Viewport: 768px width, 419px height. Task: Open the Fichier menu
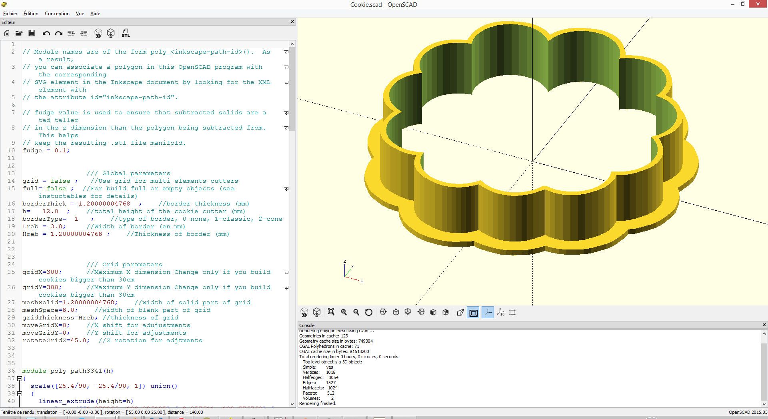(x=10, y=13)
